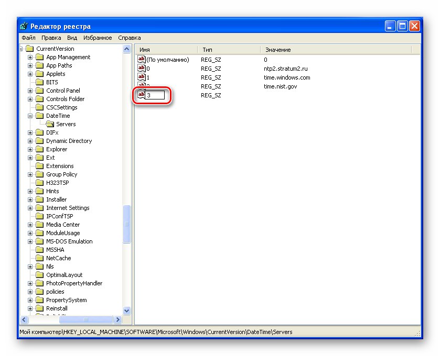The height and width of the screenshot is (356, 440).
Task: Click the tree horizontal scroll left arrow
Action: (25, 319)
